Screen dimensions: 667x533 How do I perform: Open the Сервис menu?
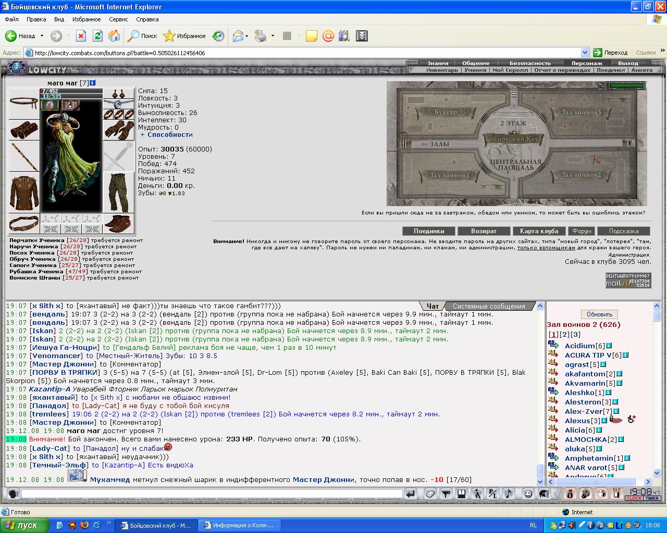pos(118,19)
